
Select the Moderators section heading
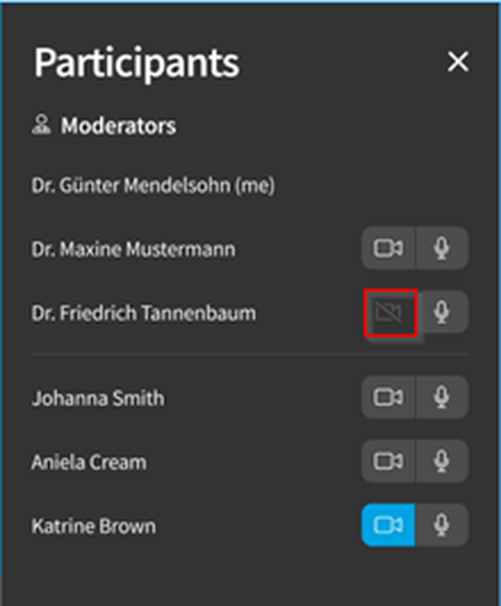point(118,126)
